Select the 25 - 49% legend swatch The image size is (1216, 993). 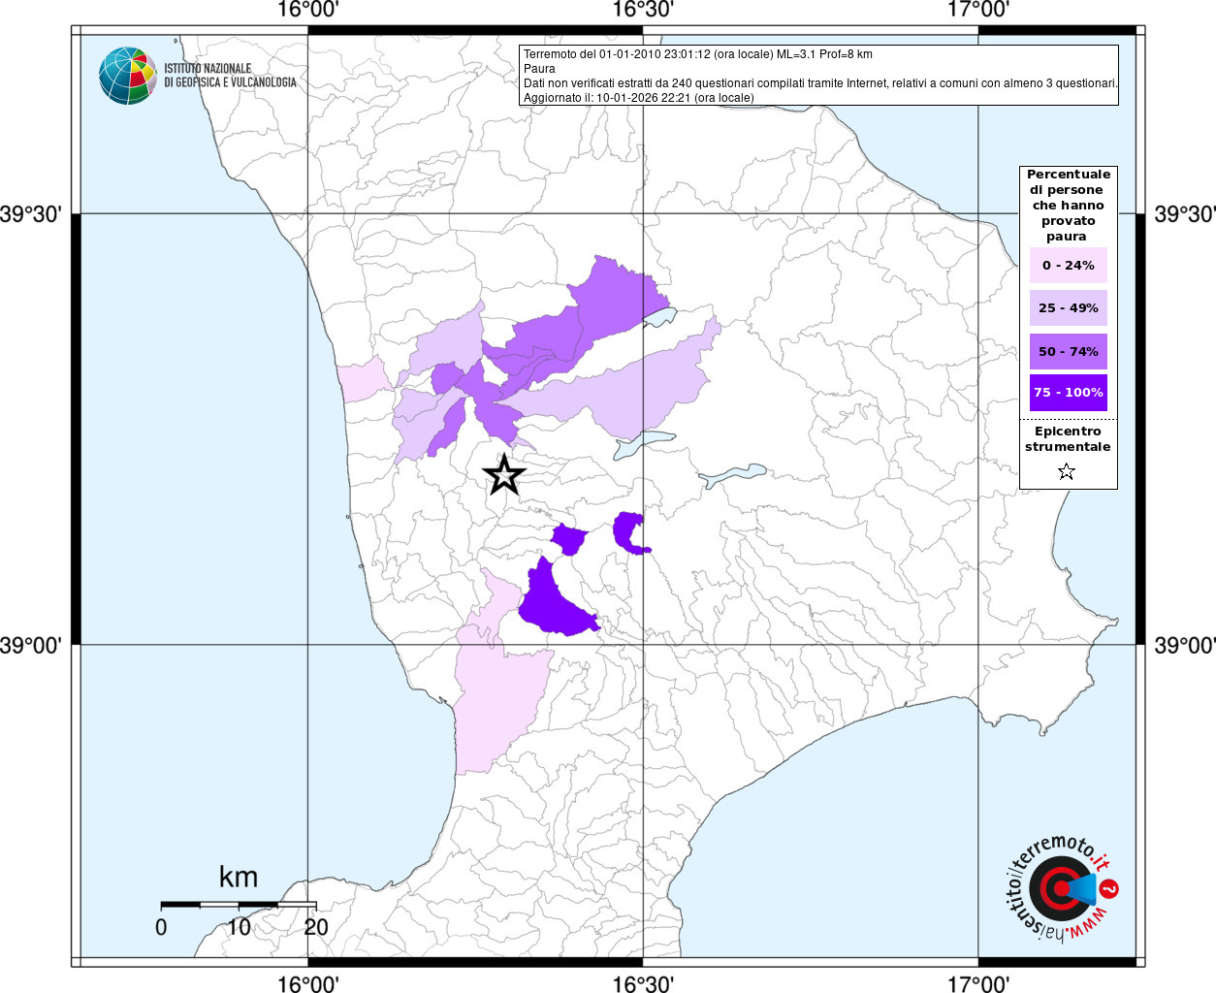pos(1069,307)
